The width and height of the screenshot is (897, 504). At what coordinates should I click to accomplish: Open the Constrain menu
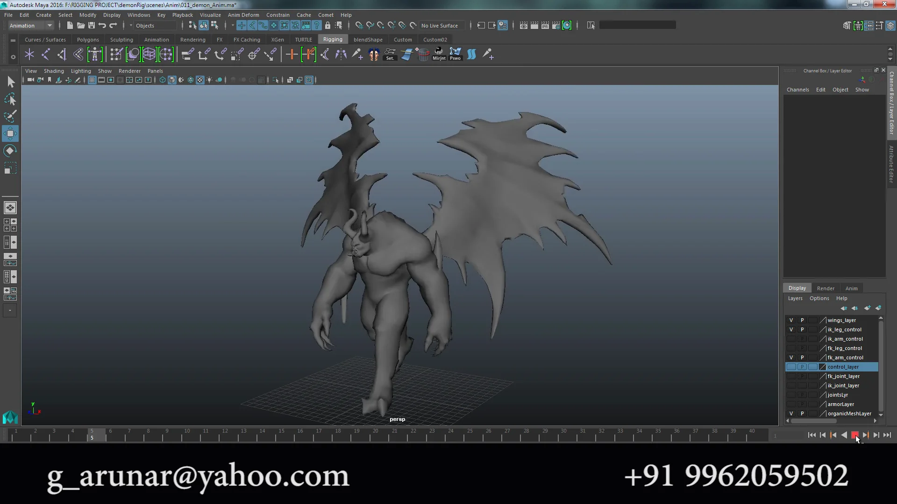pyautogui.click(x=278, y=15)
